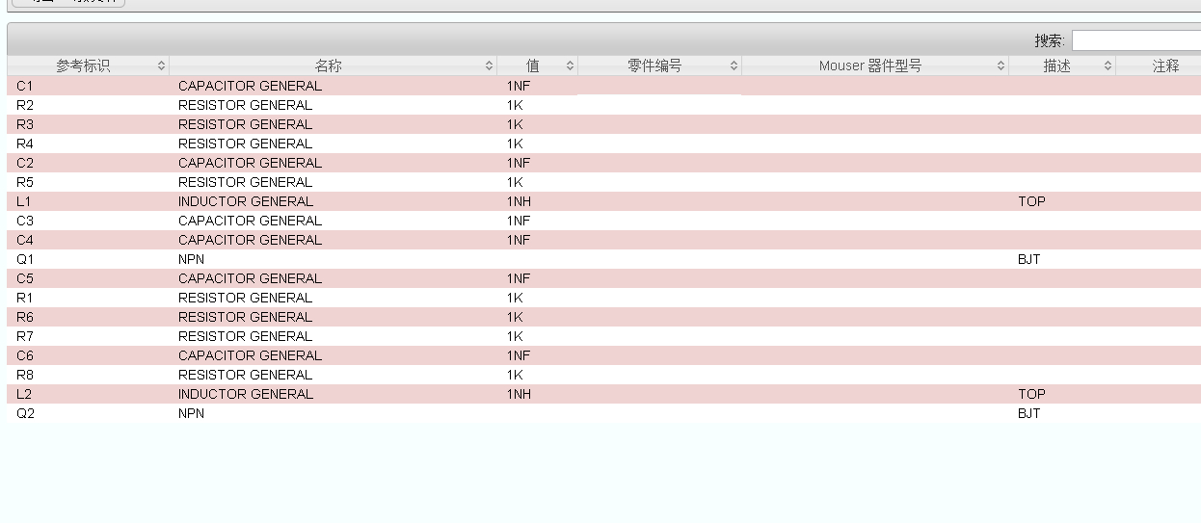Viewport: 1201px width, 523px height.
Task: Select the C2 reference cell
Action: 25,163
